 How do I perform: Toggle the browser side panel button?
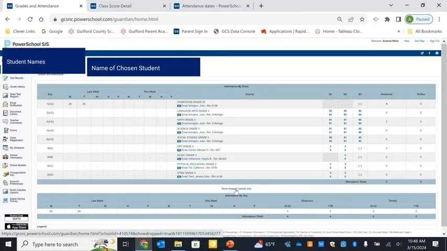point(398,19)
